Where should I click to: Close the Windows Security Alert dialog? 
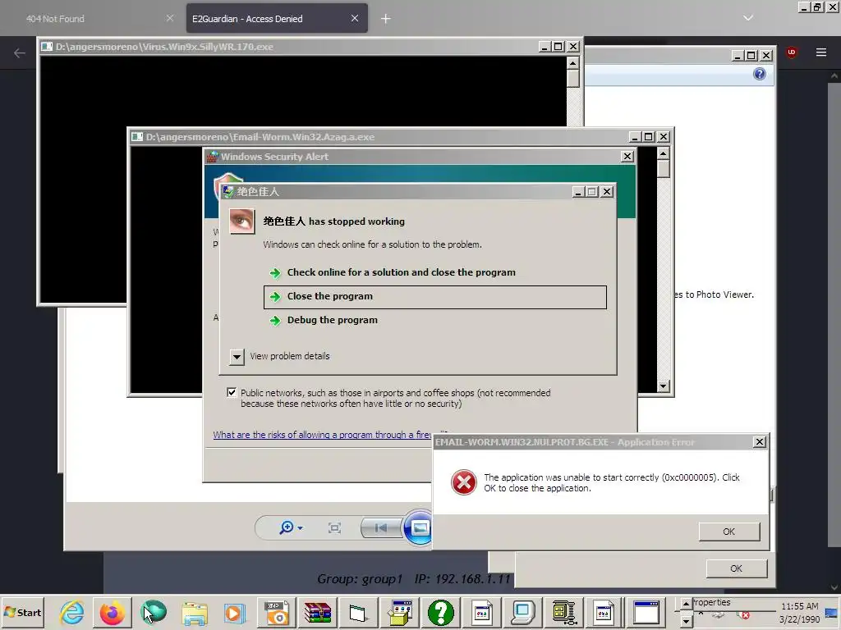tap(627, 157)
